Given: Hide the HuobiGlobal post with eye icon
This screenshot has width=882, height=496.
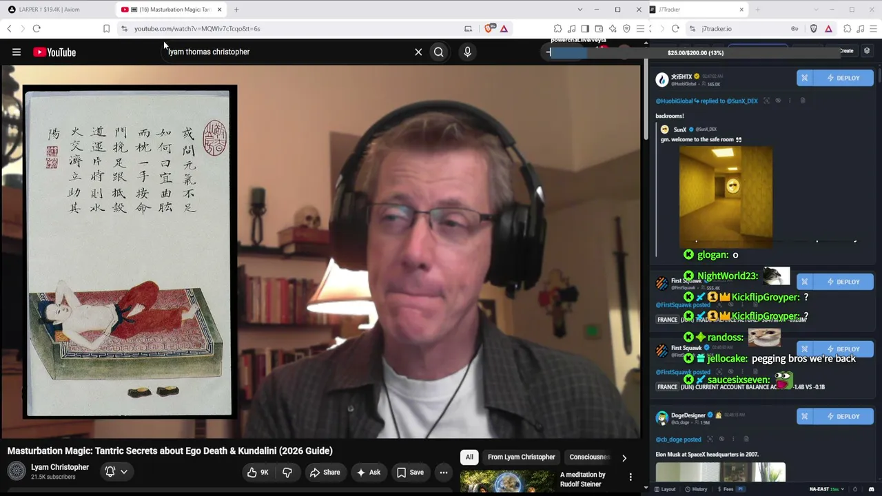Looking at the screenshot, I should 778,101.
